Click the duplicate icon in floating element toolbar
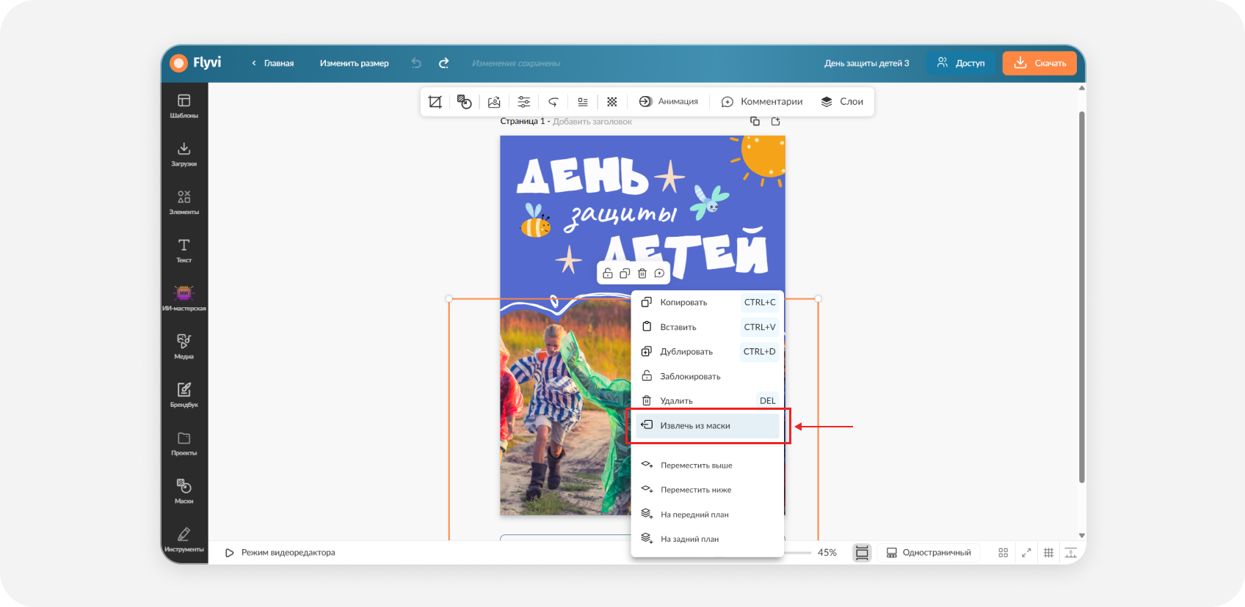Image resolution: width=1245 pixels, height=607 pixels. point(625,273)
